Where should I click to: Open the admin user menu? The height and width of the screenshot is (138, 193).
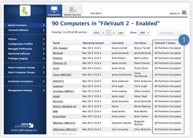pos(174,13)
